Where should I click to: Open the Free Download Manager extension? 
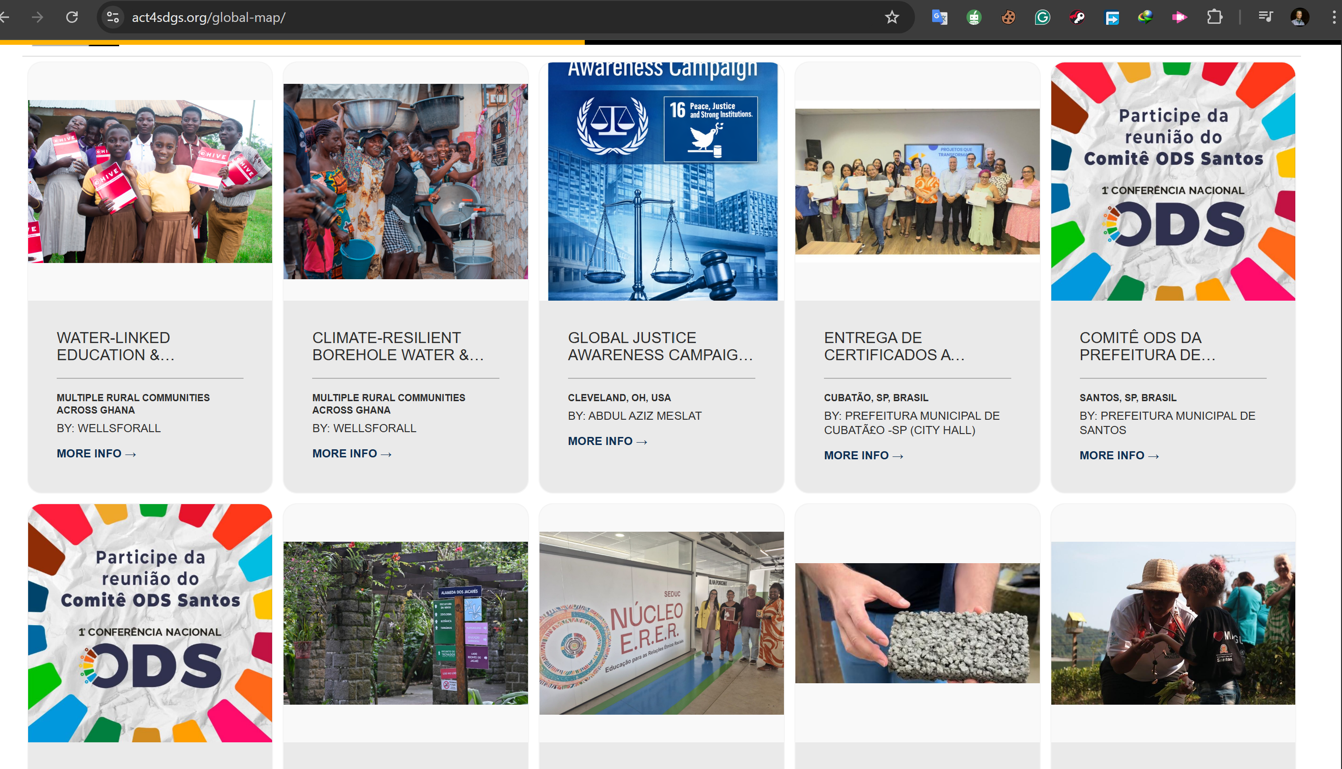pos(1111,18)
